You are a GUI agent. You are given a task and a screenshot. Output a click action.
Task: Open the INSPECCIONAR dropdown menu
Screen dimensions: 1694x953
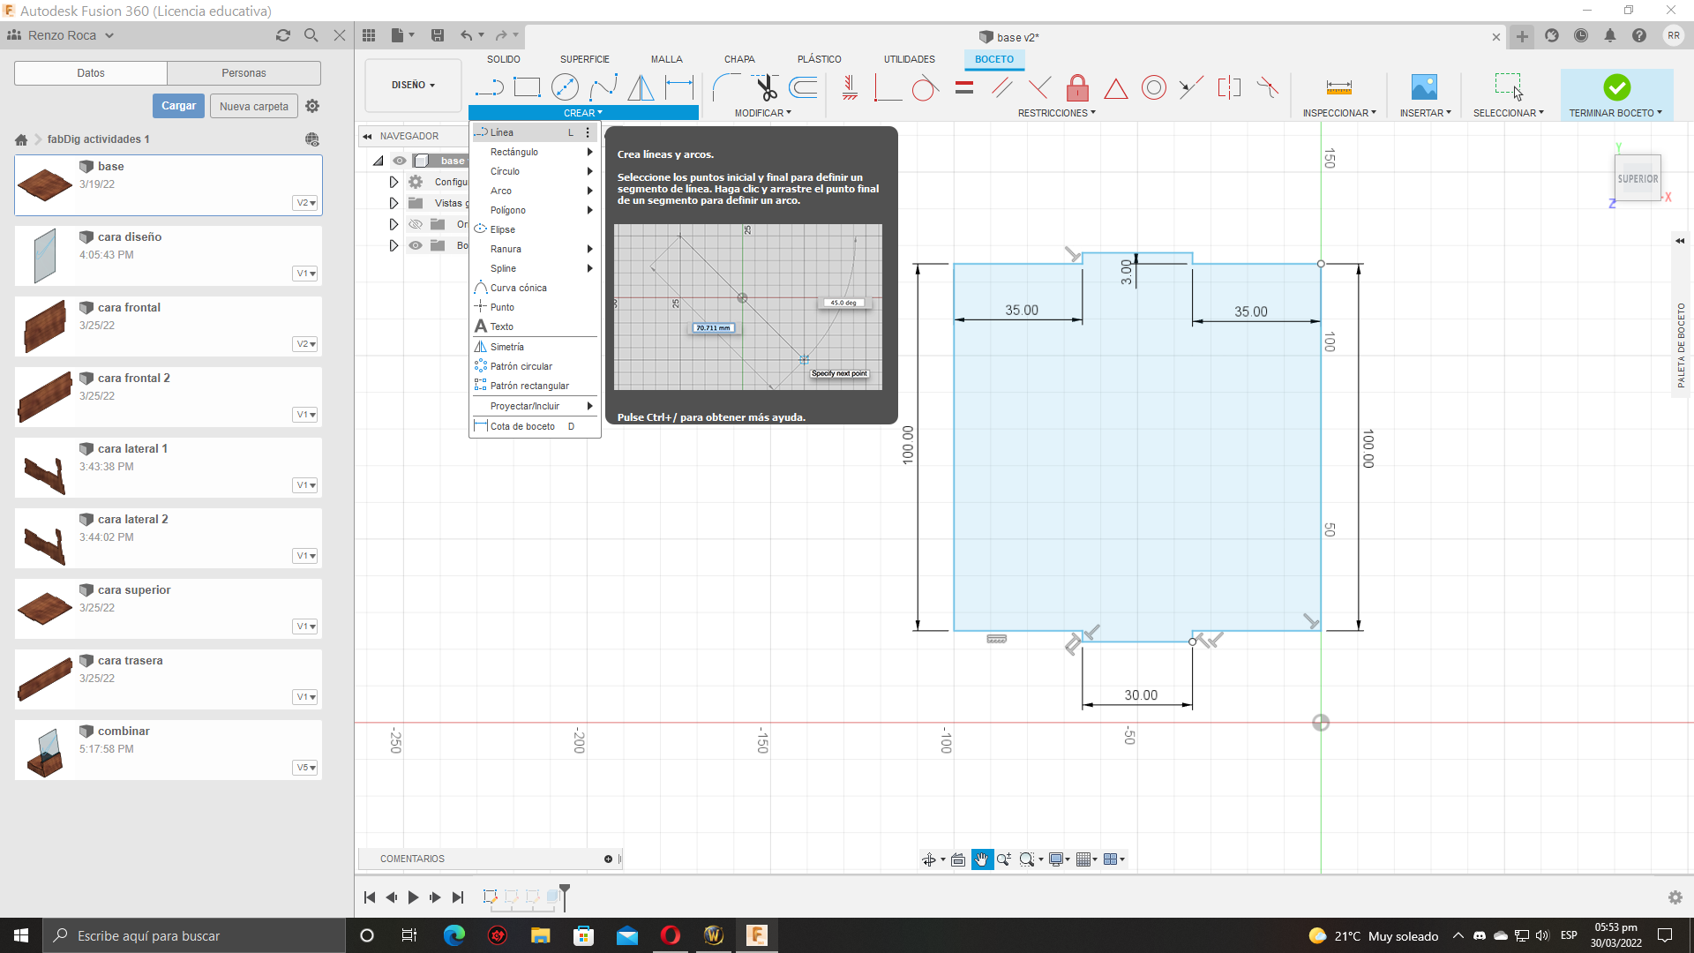(1338, 113)
